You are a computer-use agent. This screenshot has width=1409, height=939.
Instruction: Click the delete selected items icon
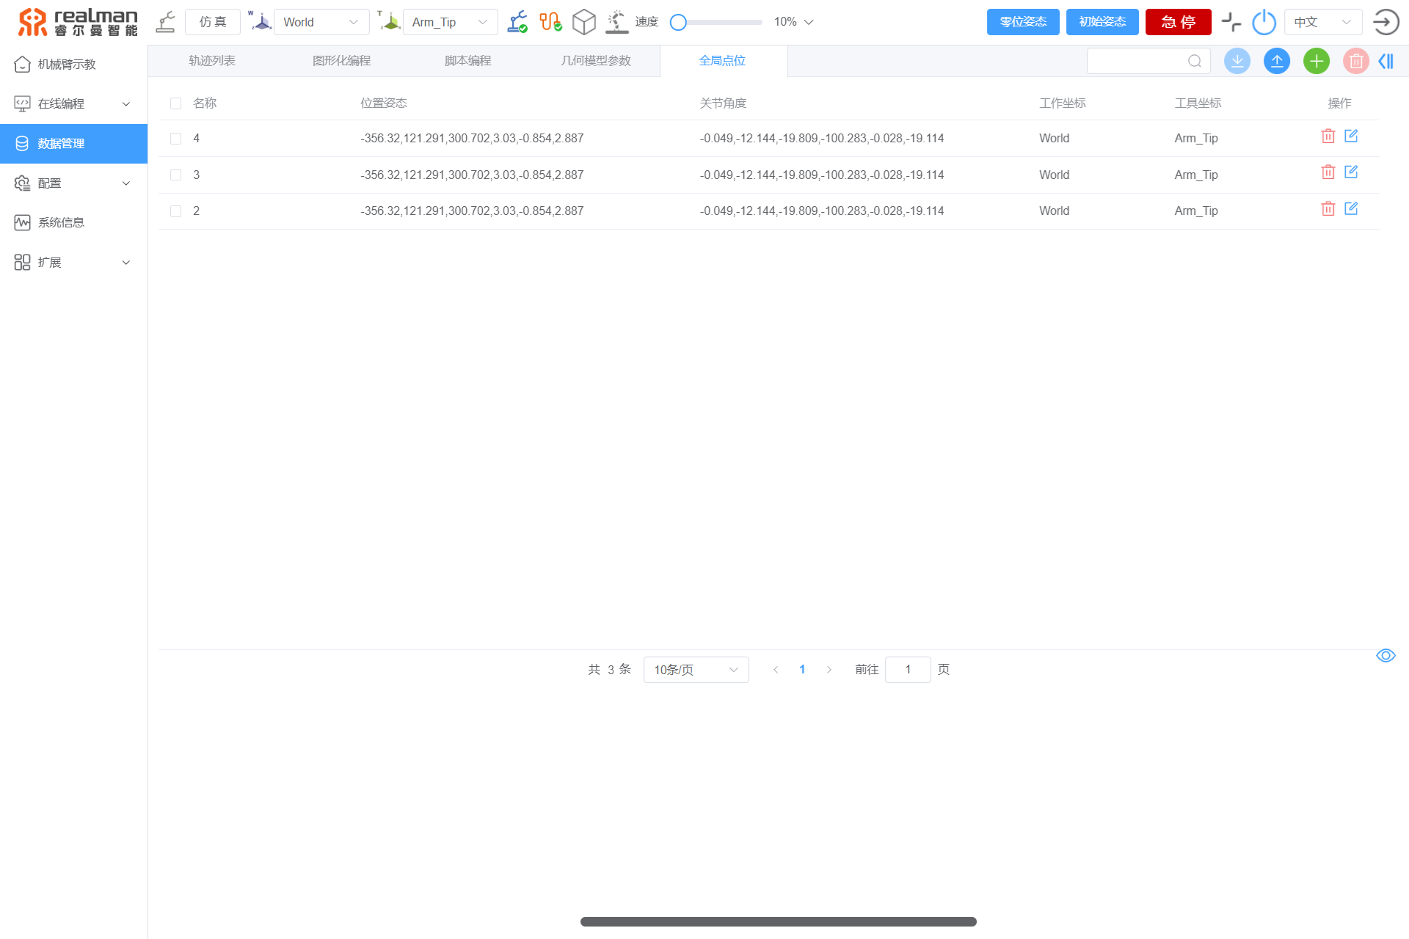1355,61
